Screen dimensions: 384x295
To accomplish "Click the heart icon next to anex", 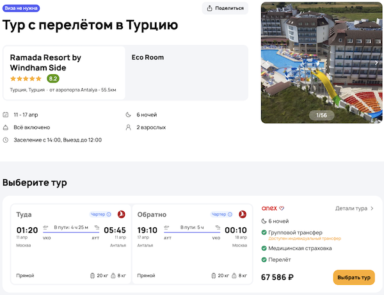I will (282, 208).
